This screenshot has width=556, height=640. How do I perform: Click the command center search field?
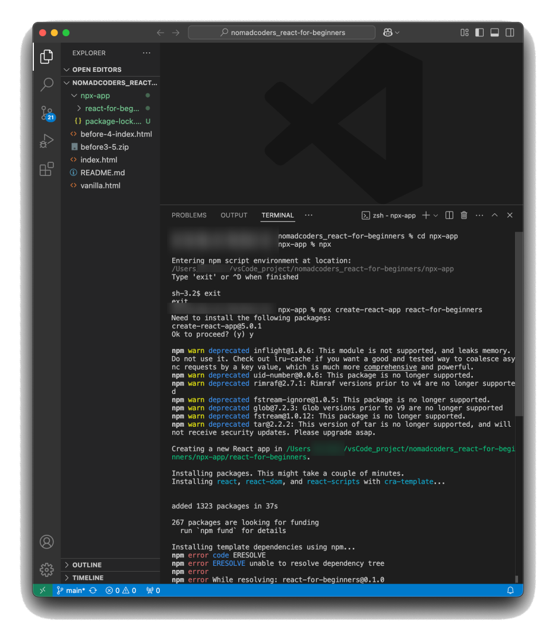(x=282, y=33)
